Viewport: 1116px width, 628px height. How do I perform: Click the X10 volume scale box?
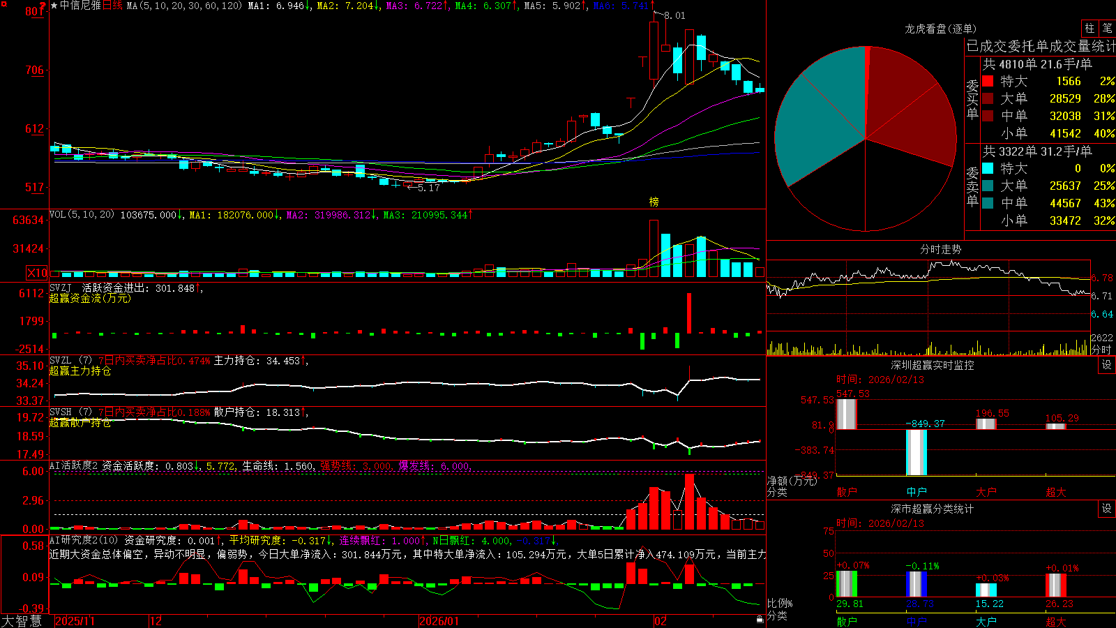(x=37, y=273)
